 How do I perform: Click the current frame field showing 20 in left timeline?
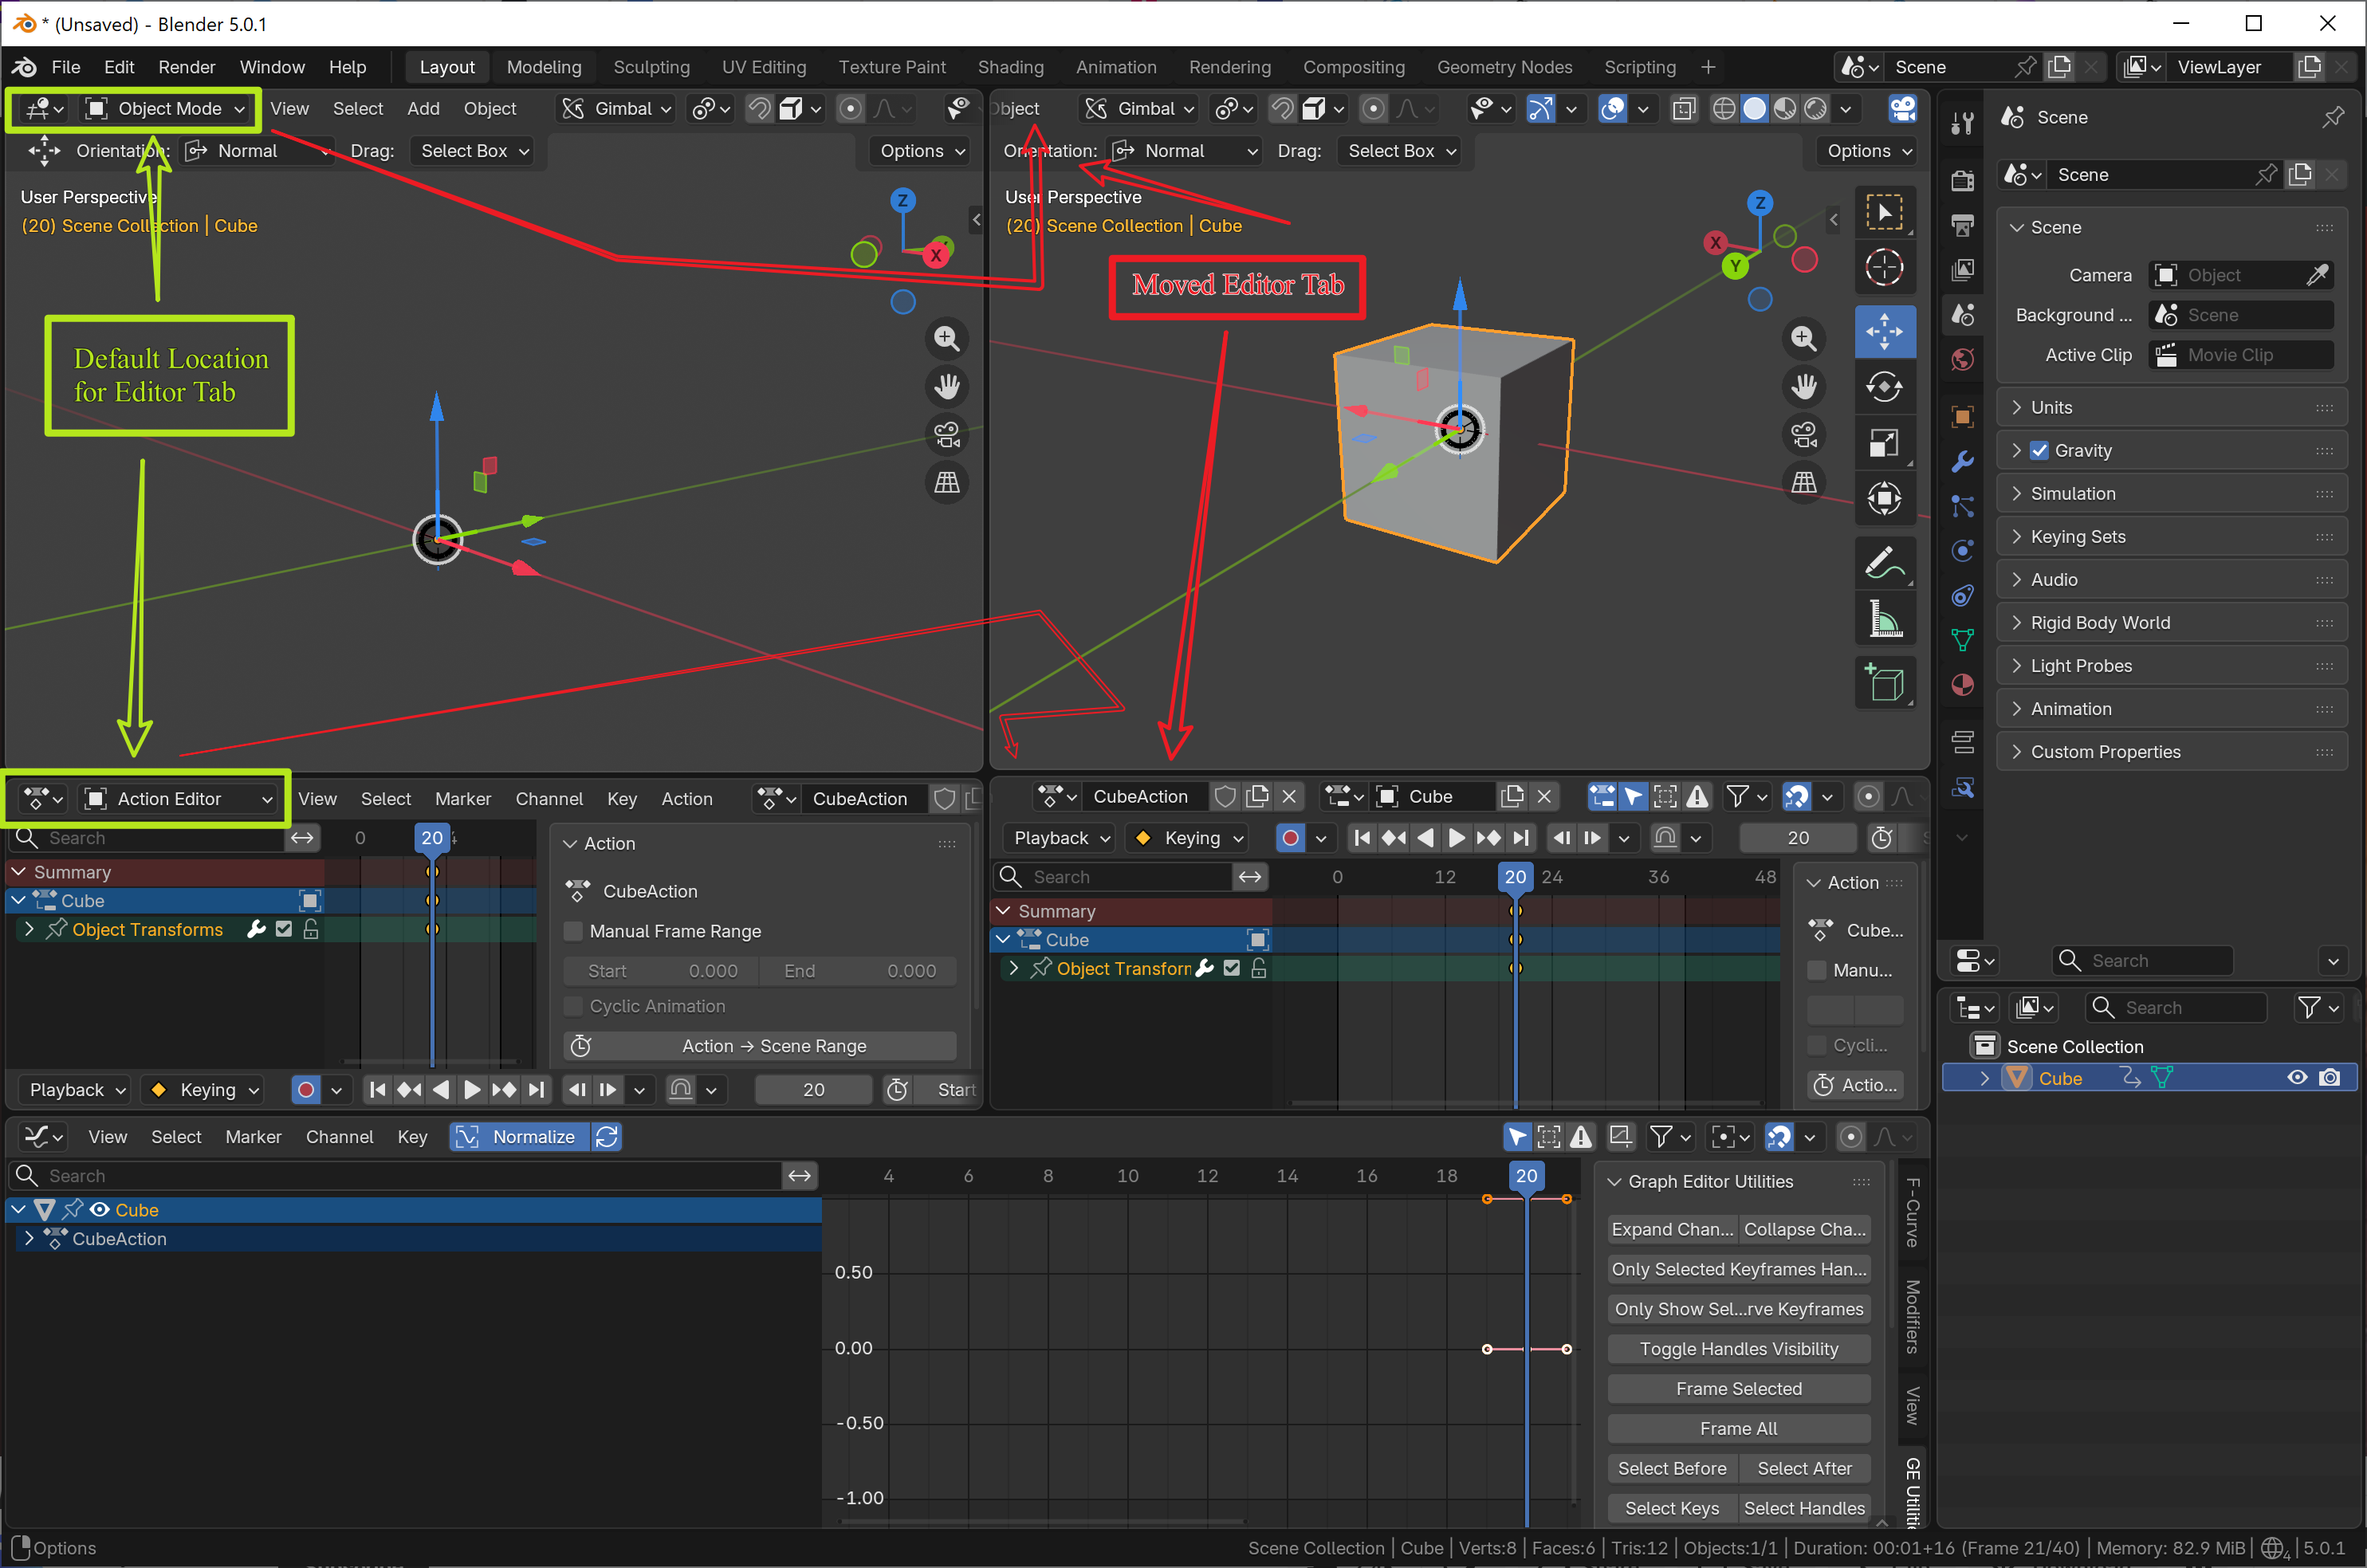pyautogui.click(x=813, y=1090)
